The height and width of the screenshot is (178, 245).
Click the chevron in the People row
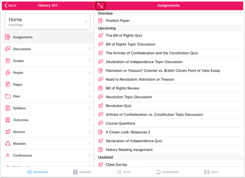89,72
